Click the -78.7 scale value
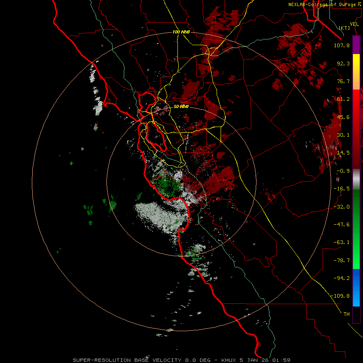This screenshot has width=363, height=363. pos(342,261)
